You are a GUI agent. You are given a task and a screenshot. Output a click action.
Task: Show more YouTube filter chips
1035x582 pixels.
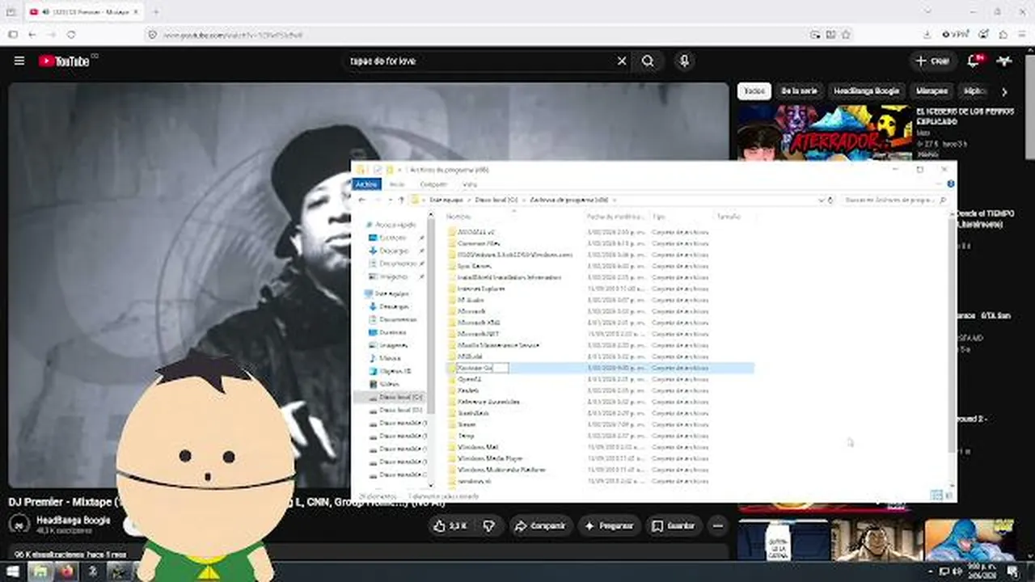[1004, 91]
